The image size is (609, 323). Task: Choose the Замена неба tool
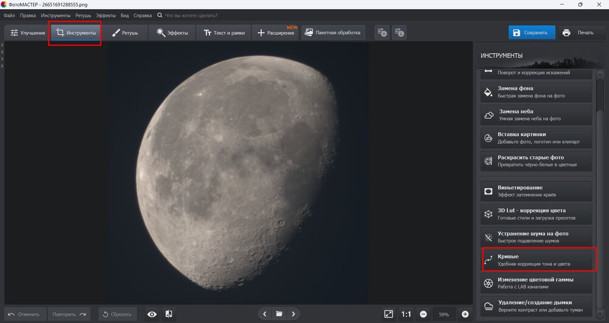[x=537, y=115]
